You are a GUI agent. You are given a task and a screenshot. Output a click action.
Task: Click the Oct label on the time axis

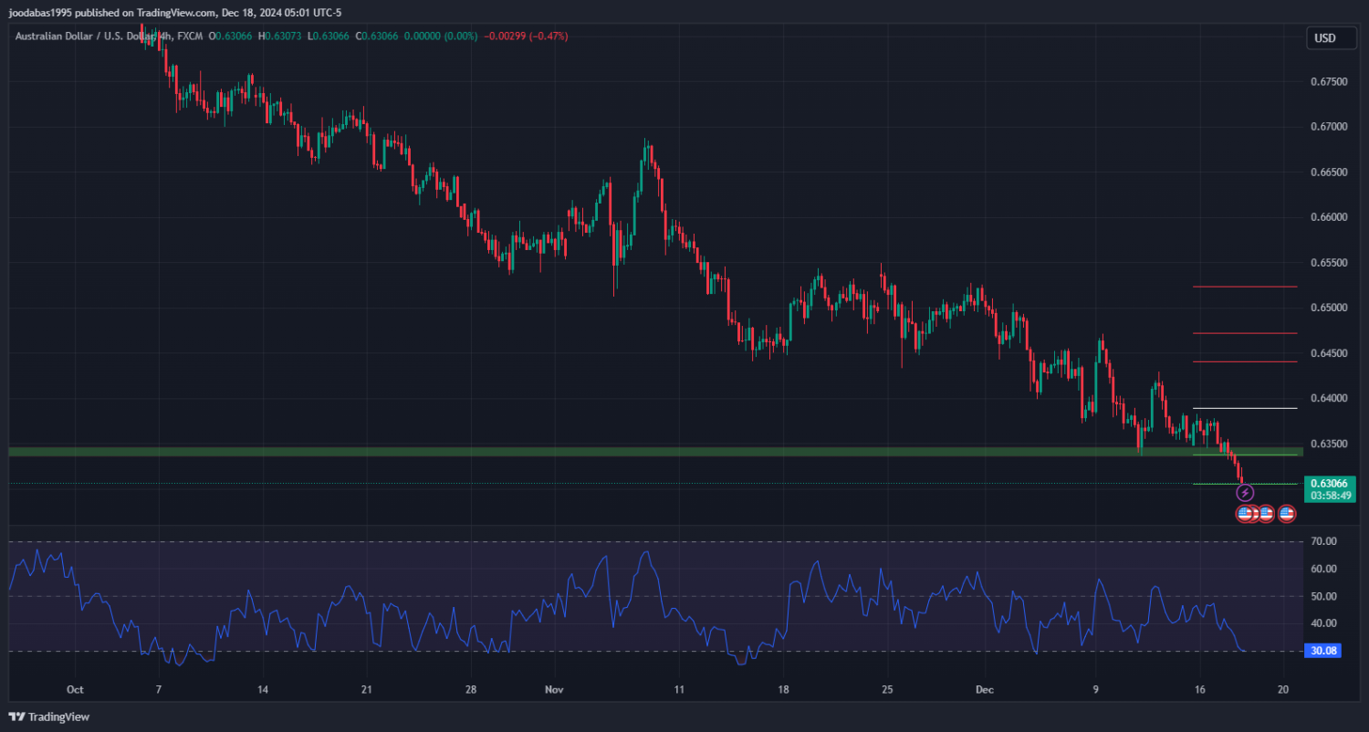pyautogui.click(x=76, y=689)
